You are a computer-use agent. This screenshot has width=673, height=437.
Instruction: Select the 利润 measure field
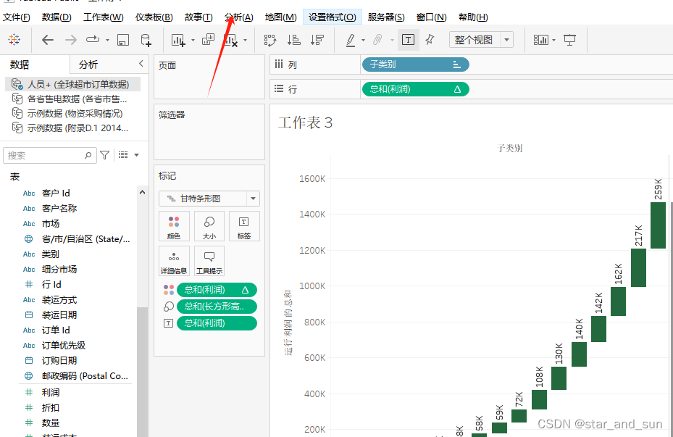(x=51, y=392)
